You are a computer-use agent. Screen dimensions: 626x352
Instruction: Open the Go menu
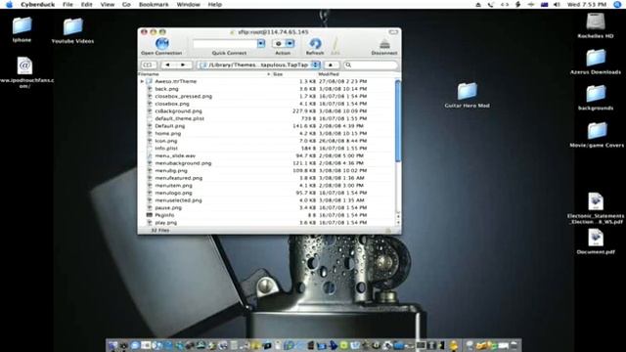tap(126, 4)
